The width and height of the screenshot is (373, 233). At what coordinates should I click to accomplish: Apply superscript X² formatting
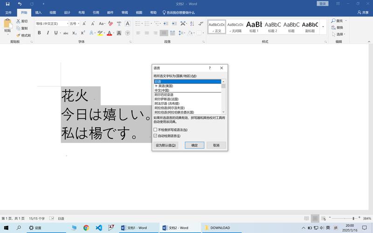tap(83, 33)
